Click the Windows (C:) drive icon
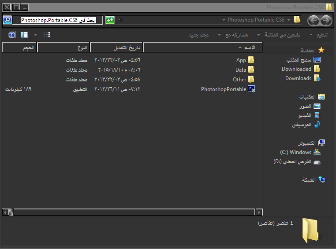Screen dimensions: 336x249 pyautogui.click(x=317, y=152)
